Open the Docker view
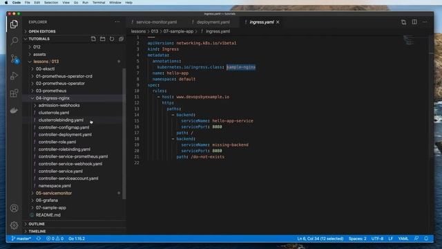 point(14,111)
